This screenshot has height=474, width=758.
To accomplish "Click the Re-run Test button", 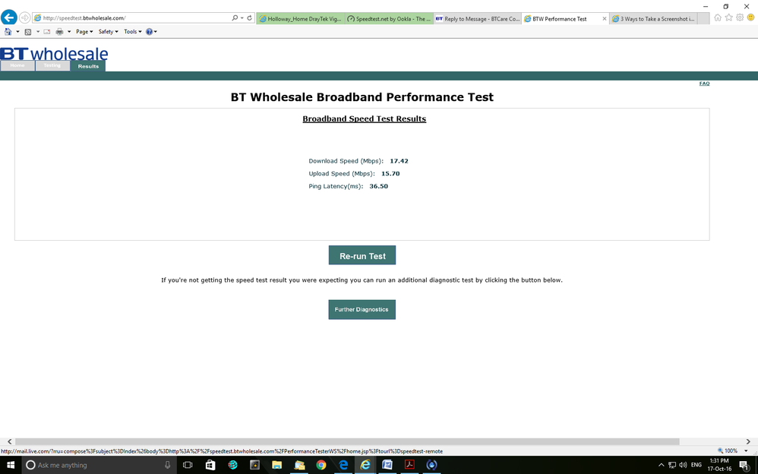I will click(x=362, y=255).
